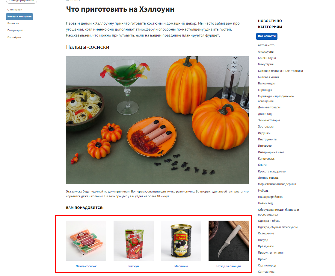The image size is (335, 276).
Task: Open the olives can product image
Action: tap(181, 241)
